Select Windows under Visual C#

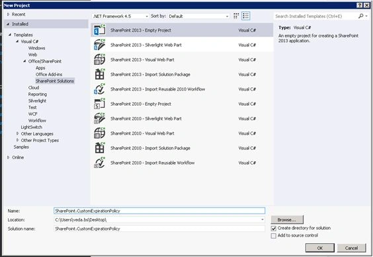tap(36, 48)
